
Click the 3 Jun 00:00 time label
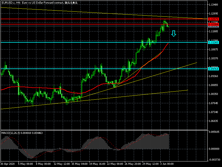tap(167, 164)
